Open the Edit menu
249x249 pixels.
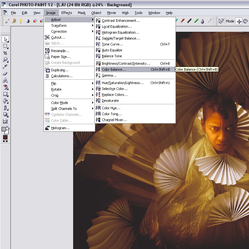click(25, 13)
